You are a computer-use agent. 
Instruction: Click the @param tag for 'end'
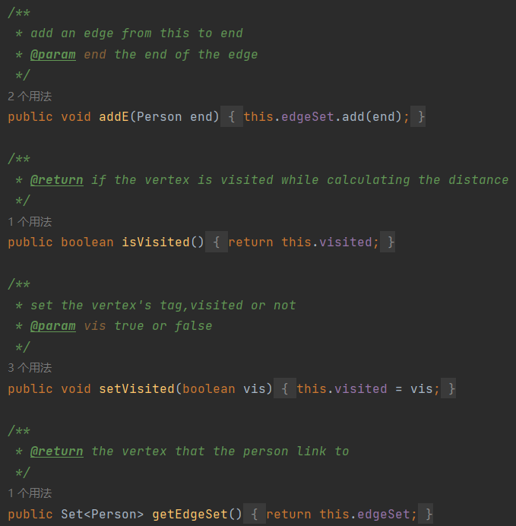[x=53, y=55]
